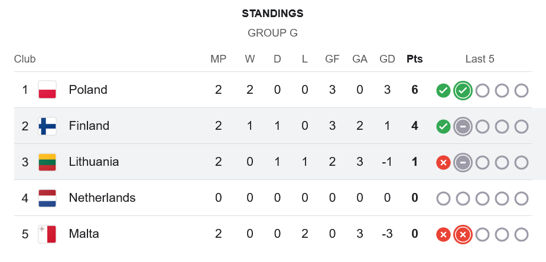Sort by the Pts column header
Viewport: 546px width, 262px height.
(x=415, y=59)
